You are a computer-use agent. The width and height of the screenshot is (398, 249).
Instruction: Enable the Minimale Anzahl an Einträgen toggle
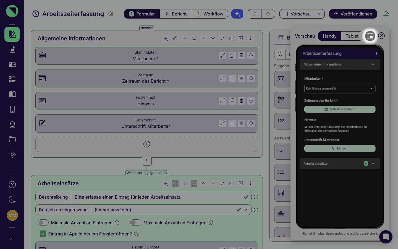tap(43, 223)
